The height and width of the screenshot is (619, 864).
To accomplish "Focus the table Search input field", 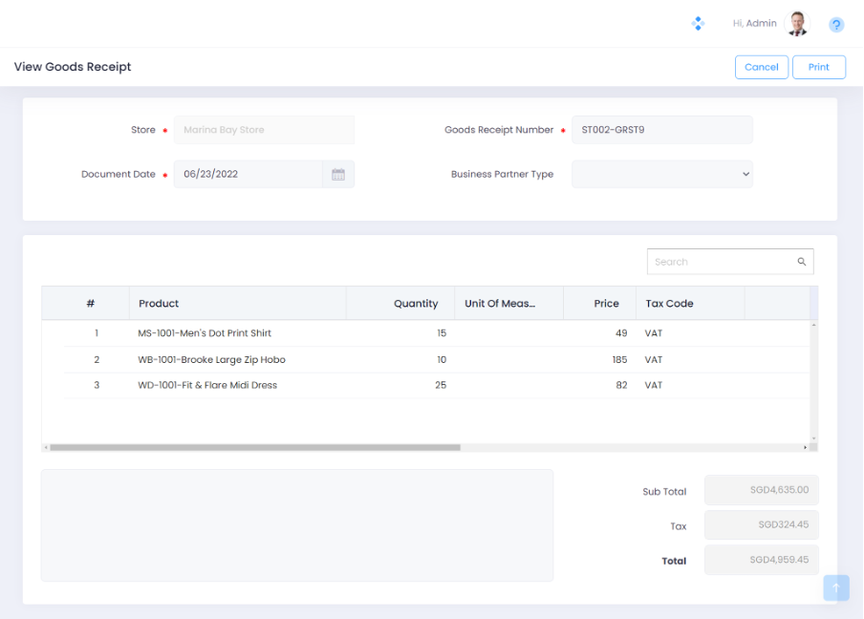I will tap(722, 262).
